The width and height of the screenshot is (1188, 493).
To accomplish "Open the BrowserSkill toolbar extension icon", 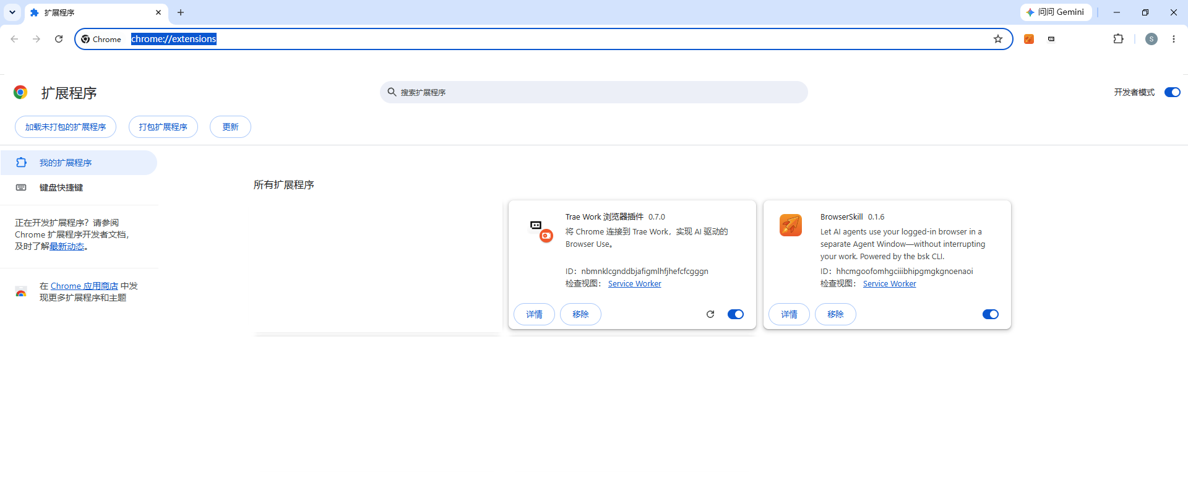I will pos(1029,39).
